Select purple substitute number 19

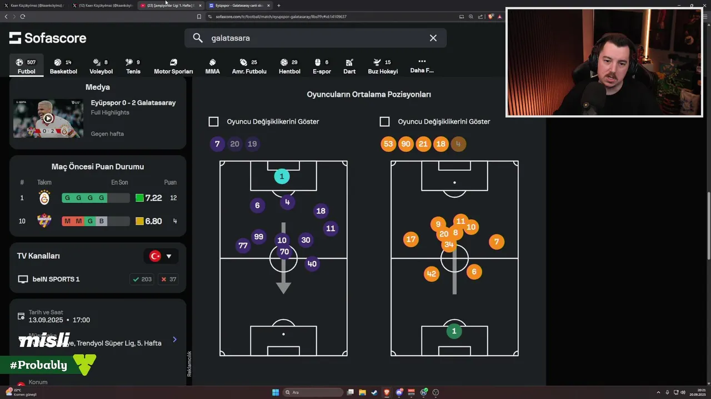252,144
